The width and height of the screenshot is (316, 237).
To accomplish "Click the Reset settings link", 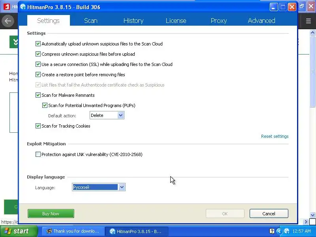I will pyautogui.click(x=275, y=136).
